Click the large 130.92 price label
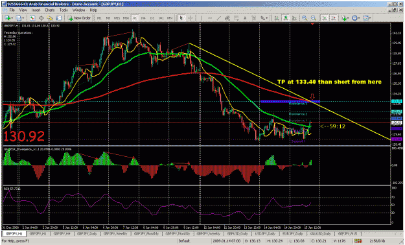405x245 pixels. tap(24, 137)
